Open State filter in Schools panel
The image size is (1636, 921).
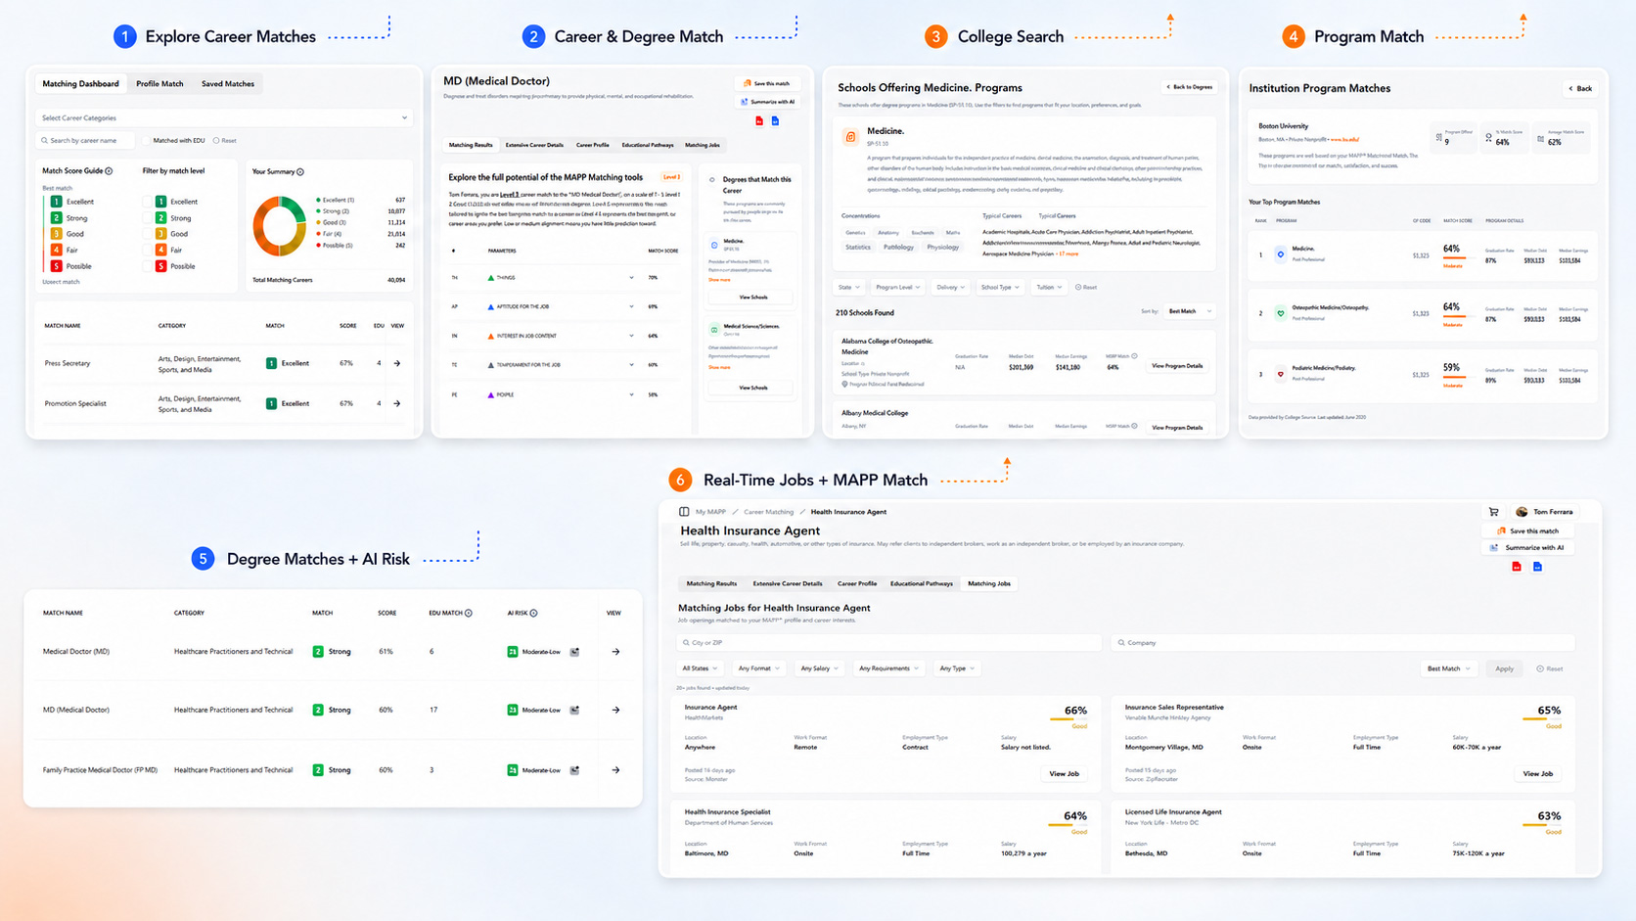[x=848, y=288]
